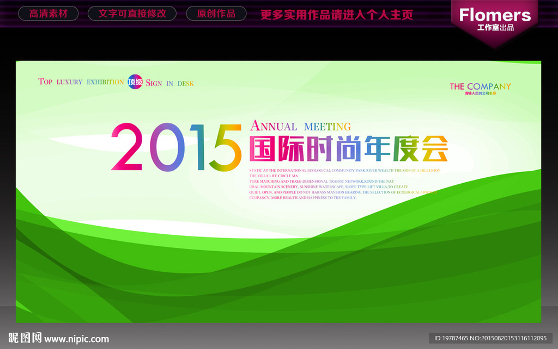Click the 昵图网 logo icon
The width and height of the screenshot is (558, 349).
25,338
